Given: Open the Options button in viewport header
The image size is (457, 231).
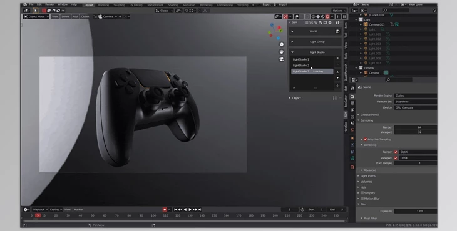Looking at the screenshot, I should pyautogui.click(x=339, y=11).
